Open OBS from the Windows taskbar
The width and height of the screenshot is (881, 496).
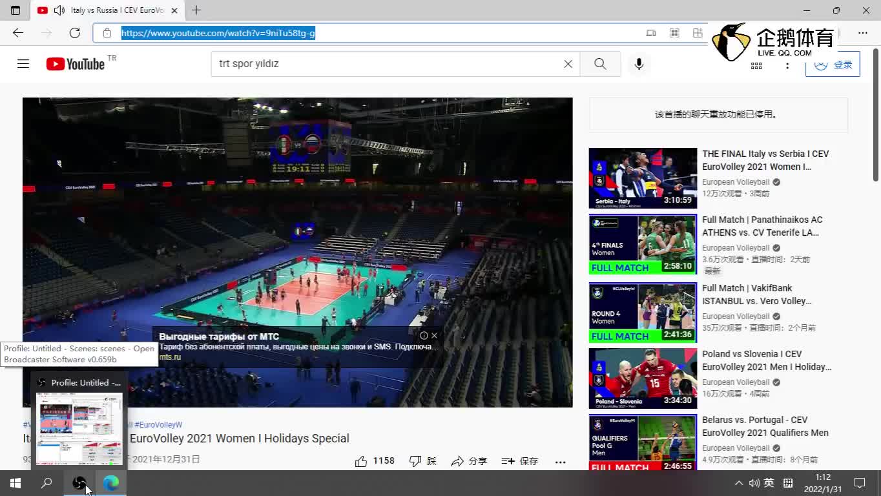pyautogui.click(x=79, y=483)
